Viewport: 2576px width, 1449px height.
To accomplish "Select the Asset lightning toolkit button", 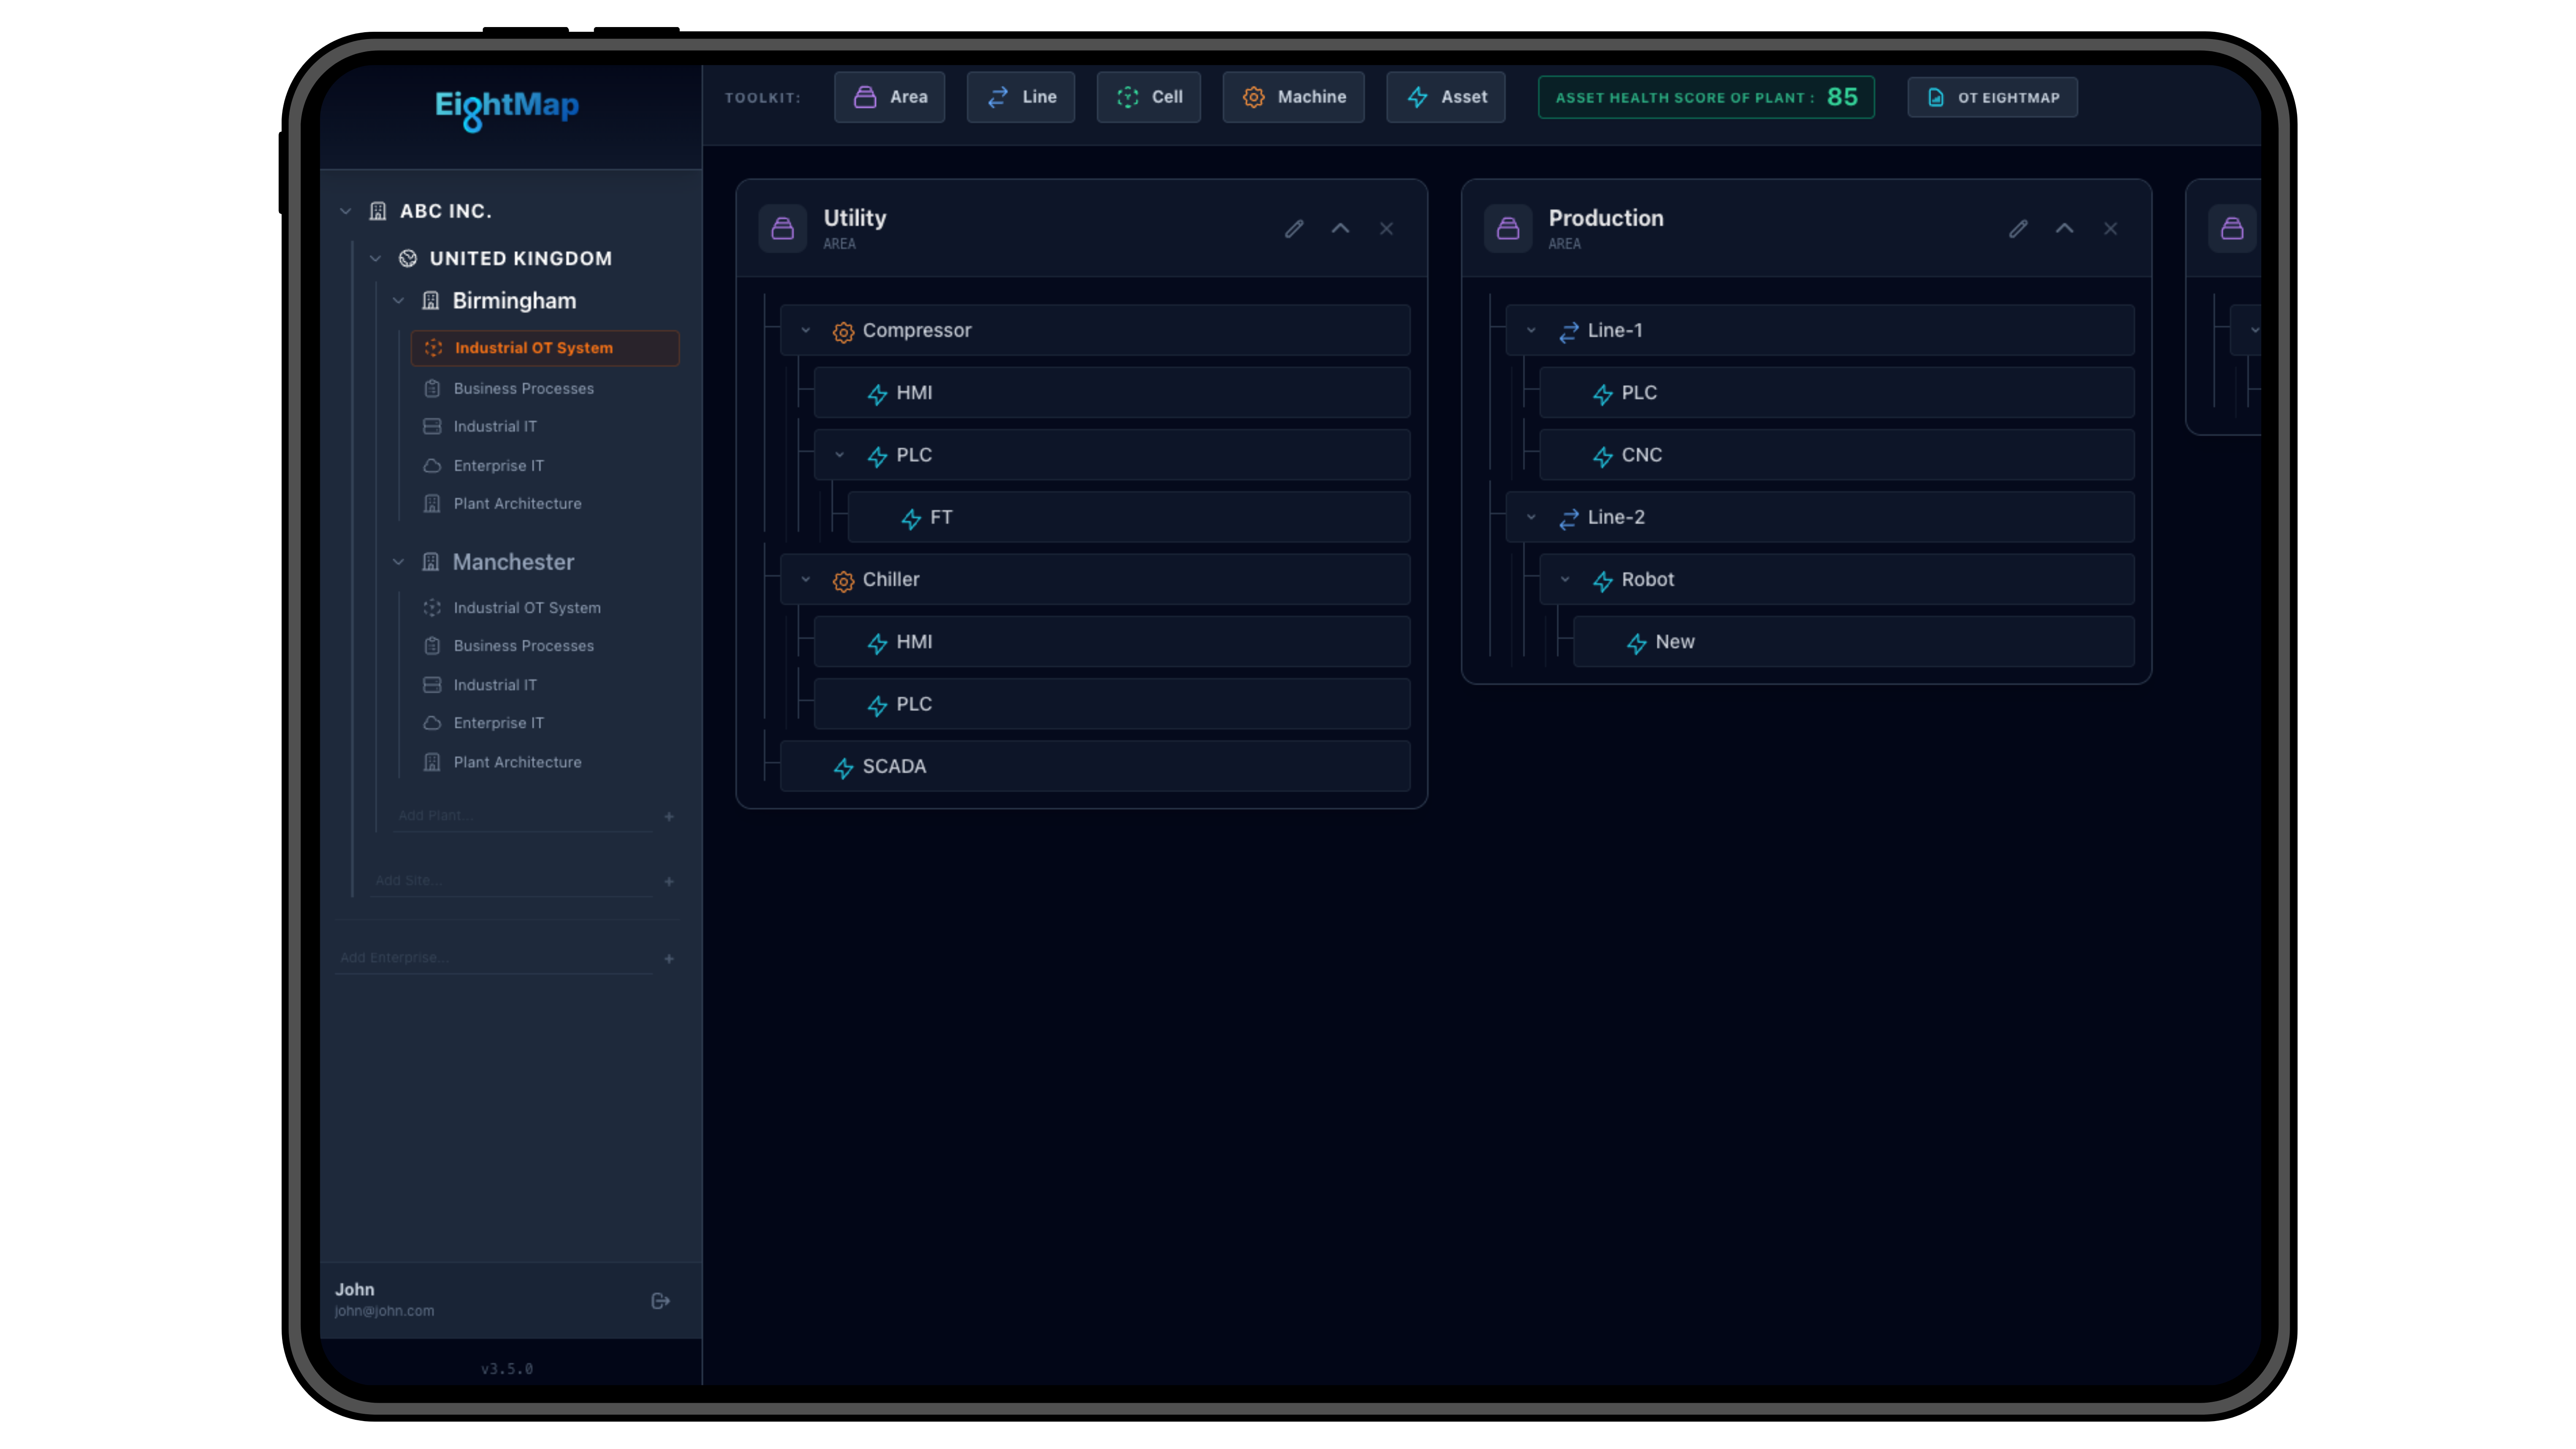I will point(1445,97).
